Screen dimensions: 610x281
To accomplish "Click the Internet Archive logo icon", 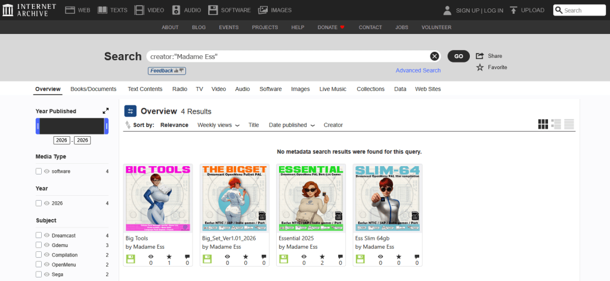I will point(8,10).
